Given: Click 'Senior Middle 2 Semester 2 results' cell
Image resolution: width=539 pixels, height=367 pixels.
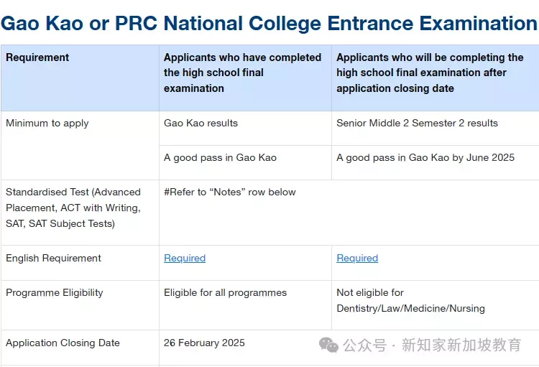Looking at the screenshot, I should tap(417, 123).
